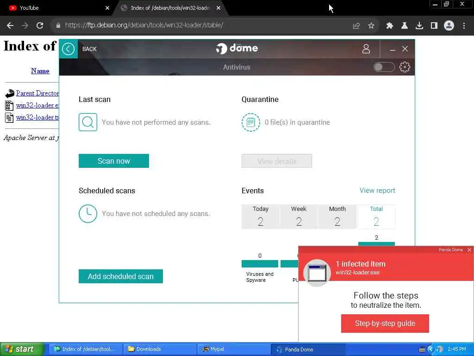Switch to Downloads taskbar item

[160, 349]
